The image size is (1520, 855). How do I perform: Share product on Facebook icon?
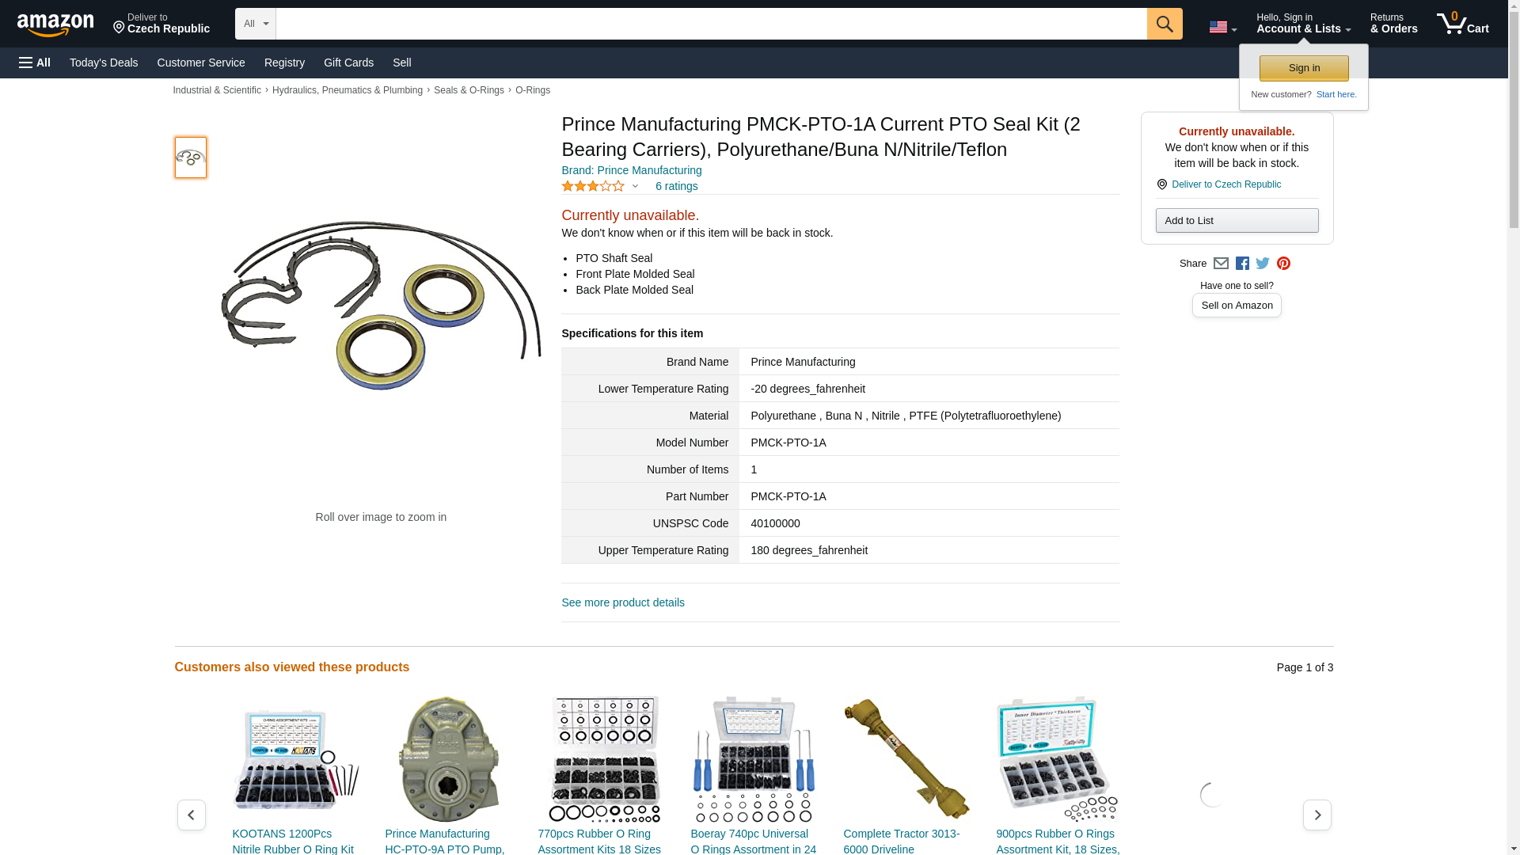click(x=1242, y=264)
